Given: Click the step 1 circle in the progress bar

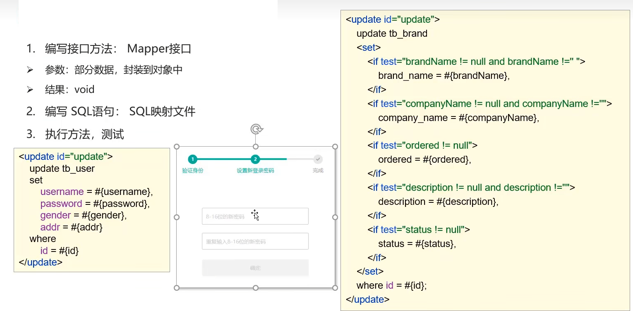Looking at the screenshot, I should 192,159.
